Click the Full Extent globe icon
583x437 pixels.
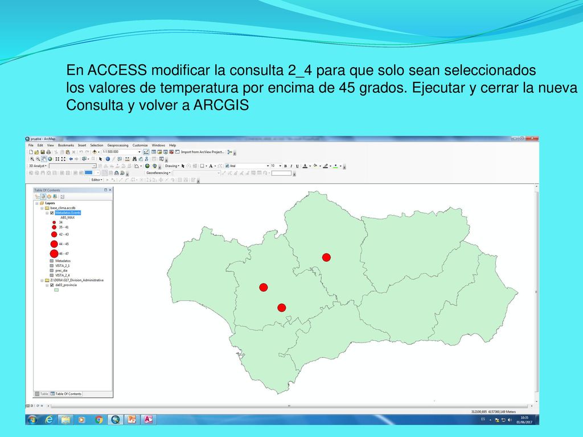click(x=50, y=159)
